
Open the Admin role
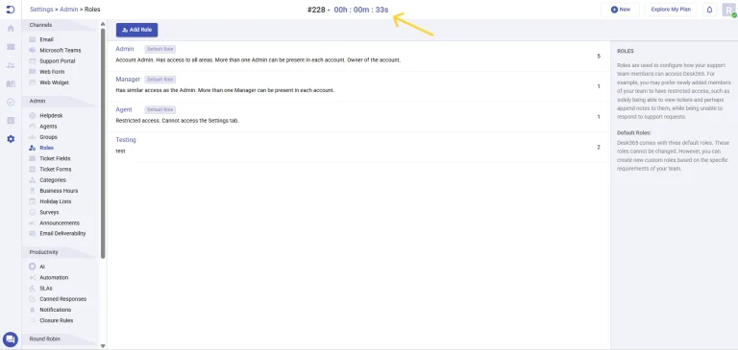[x=125, y=49]
